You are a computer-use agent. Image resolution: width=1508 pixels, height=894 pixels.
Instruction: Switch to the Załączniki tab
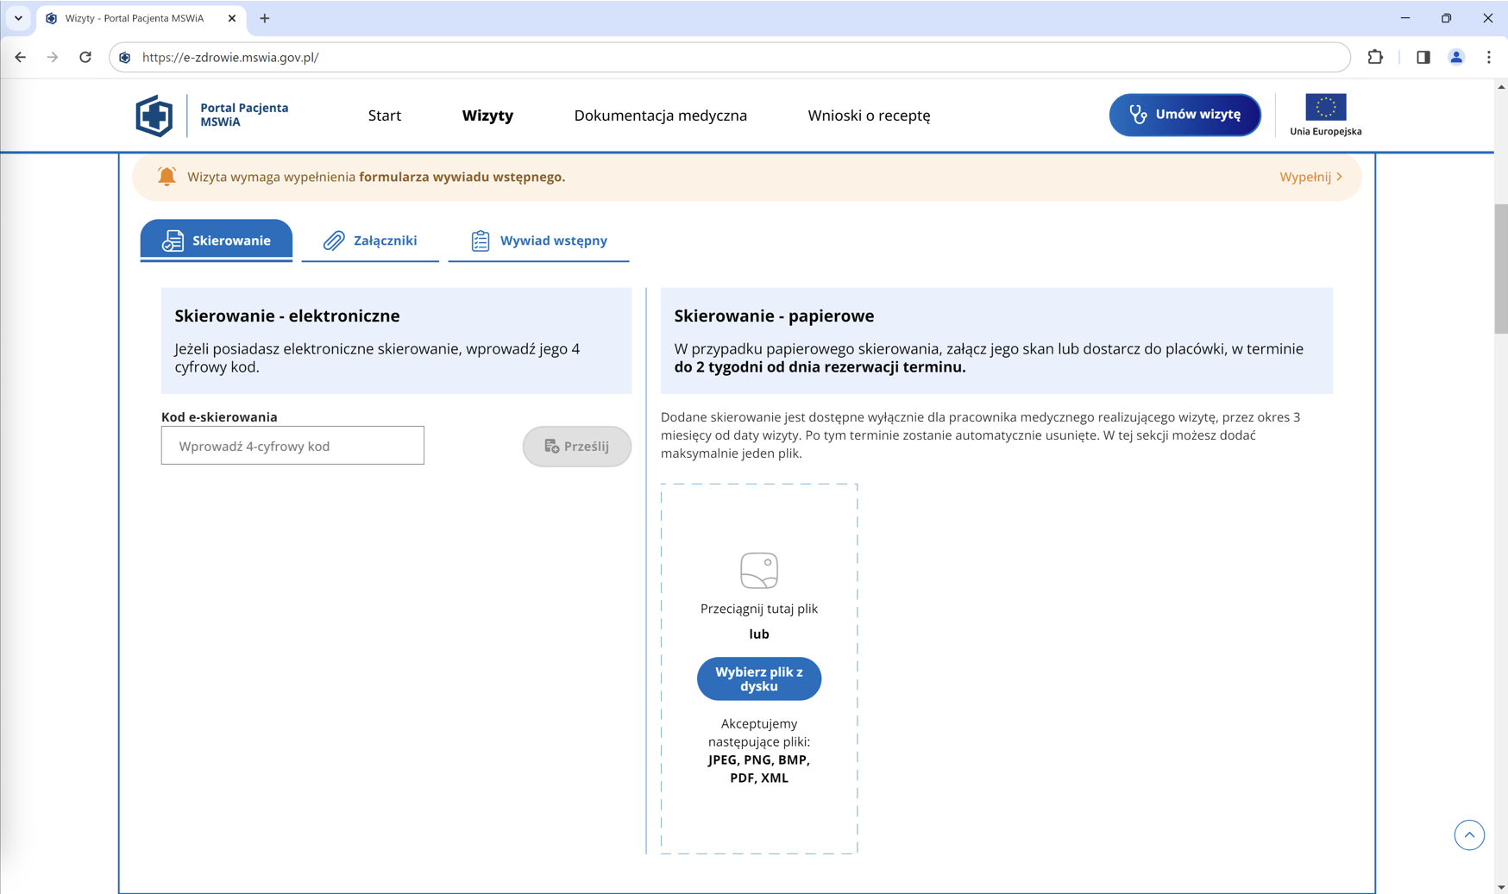[x=370, y=241]
